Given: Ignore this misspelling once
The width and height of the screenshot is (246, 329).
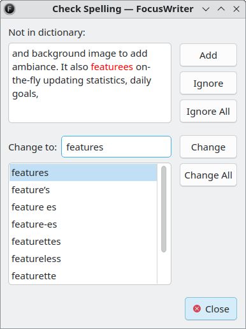Looking at the screenshot, I should 208,84.
